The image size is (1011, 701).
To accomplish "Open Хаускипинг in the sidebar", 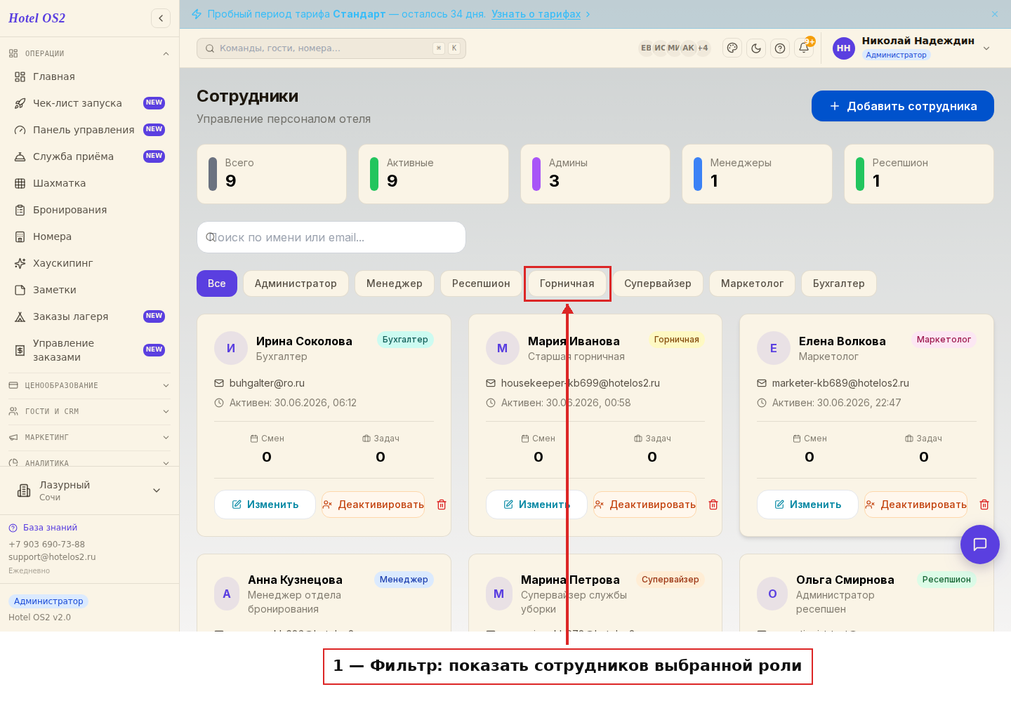I will pos(90,263).
